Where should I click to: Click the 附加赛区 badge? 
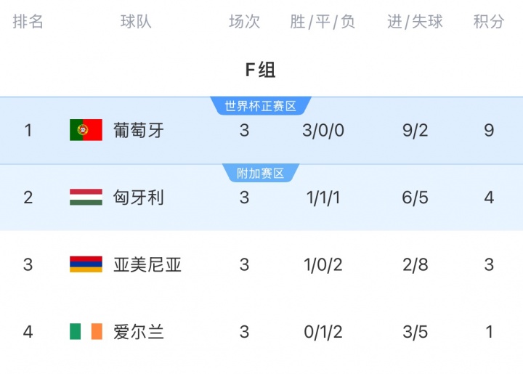(261, 173)
